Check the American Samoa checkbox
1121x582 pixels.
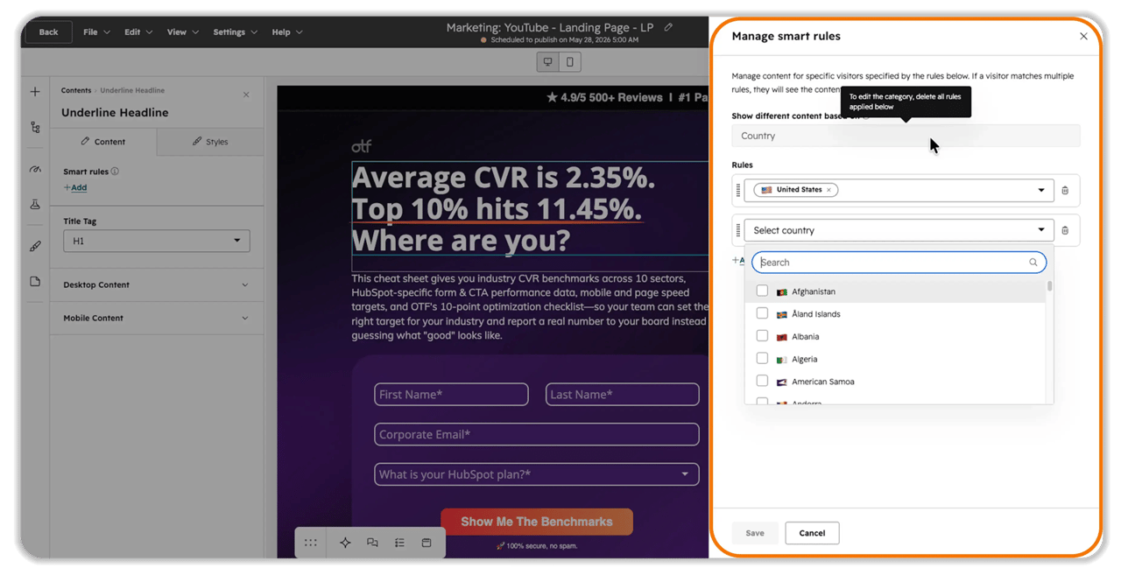[762, 382]
